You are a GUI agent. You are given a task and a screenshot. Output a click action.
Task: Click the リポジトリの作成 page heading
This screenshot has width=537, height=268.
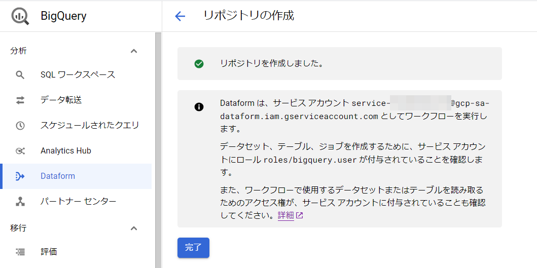(x=248, y=16)
